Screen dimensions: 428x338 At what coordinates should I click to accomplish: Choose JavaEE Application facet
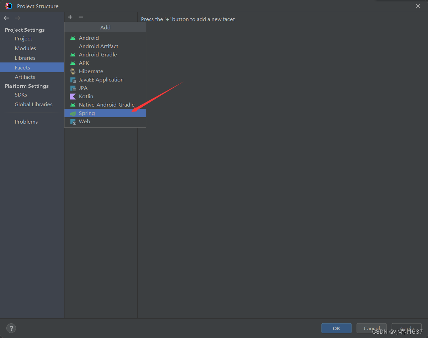pyautogui.click(x=105, y=80)
